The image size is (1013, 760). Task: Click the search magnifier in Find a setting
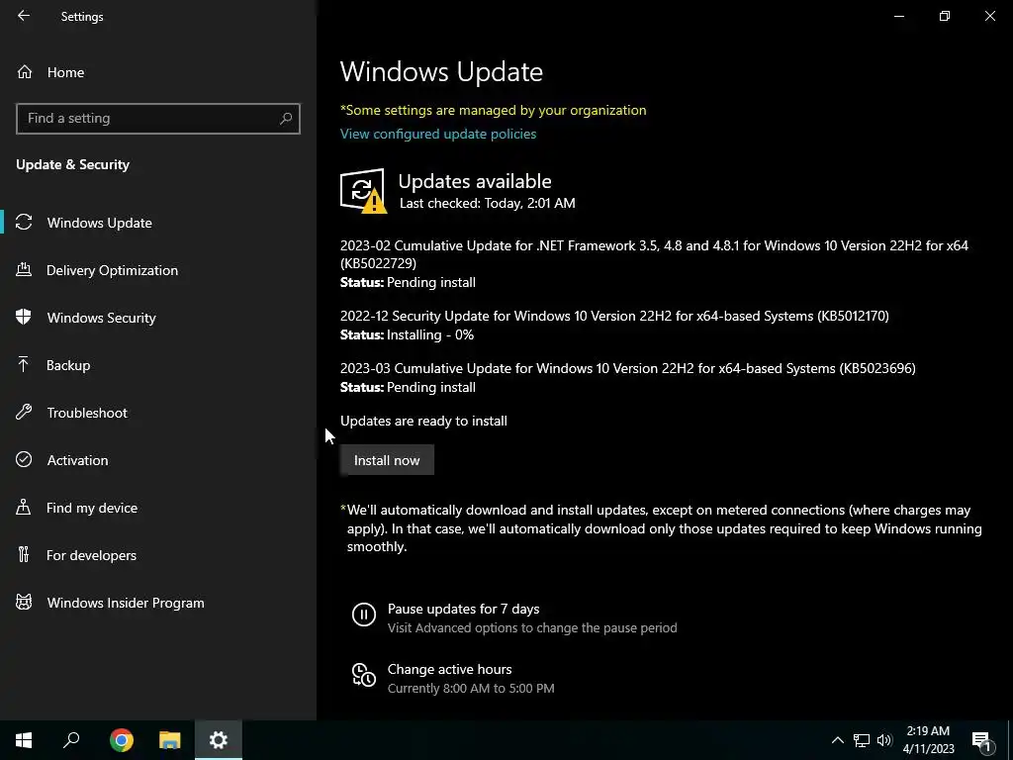[x=286, y=119]
